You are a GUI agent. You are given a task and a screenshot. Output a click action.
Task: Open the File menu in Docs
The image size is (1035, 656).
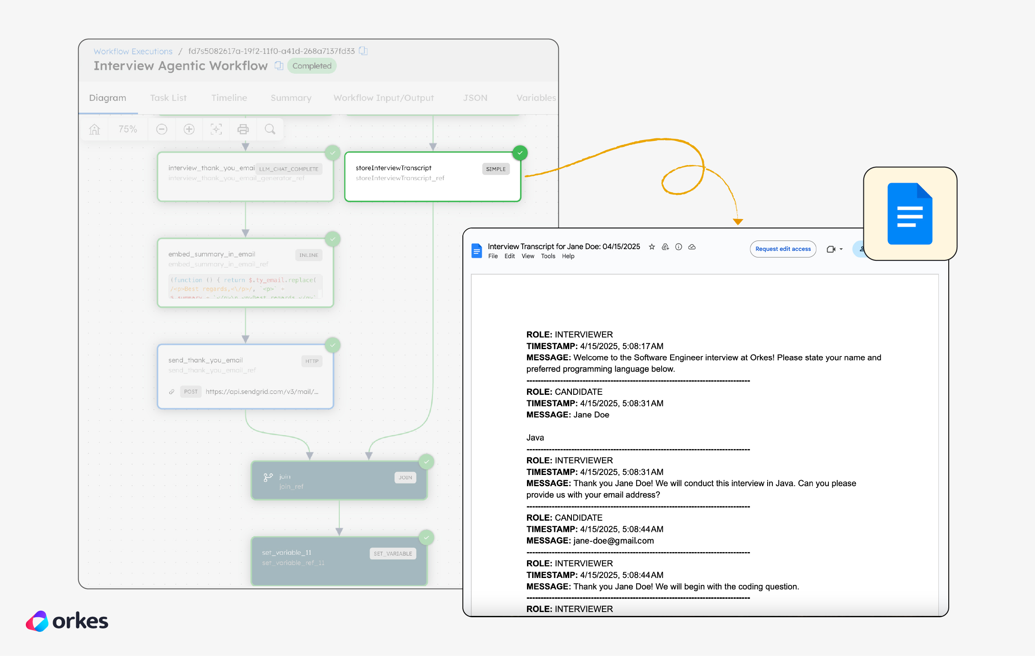[492, 256]
